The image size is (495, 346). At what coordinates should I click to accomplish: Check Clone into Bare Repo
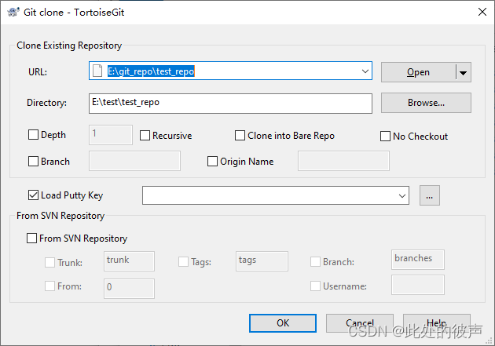(x=240, y=136)
